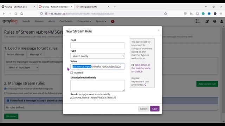Screen dimensions: 225x126
Task: Open the 'Select an input type' dropdown
Action: pyautogui.click(x=22, y=68)
